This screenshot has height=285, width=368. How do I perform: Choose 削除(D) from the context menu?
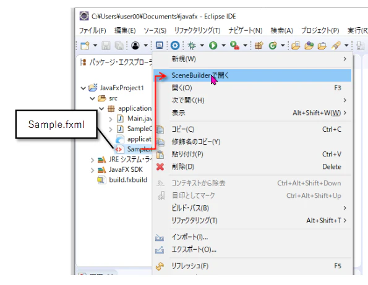(252, 167)
